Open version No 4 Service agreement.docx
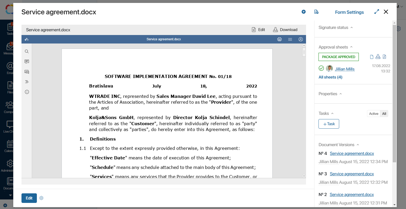The width and height of the screenshot is (406, 209). coord(352,153)
